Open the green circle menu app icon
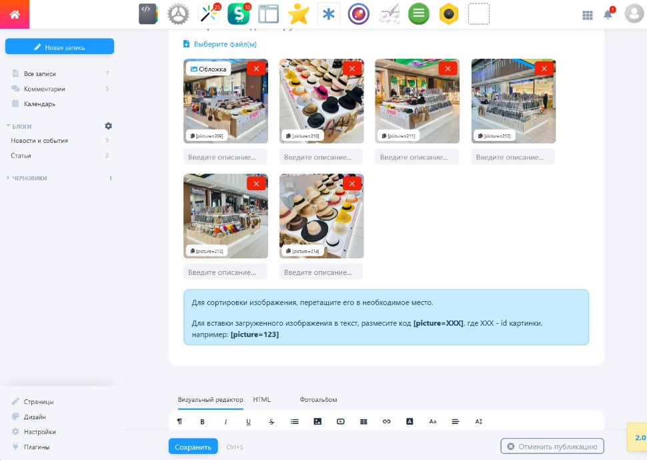 [419, 14]
